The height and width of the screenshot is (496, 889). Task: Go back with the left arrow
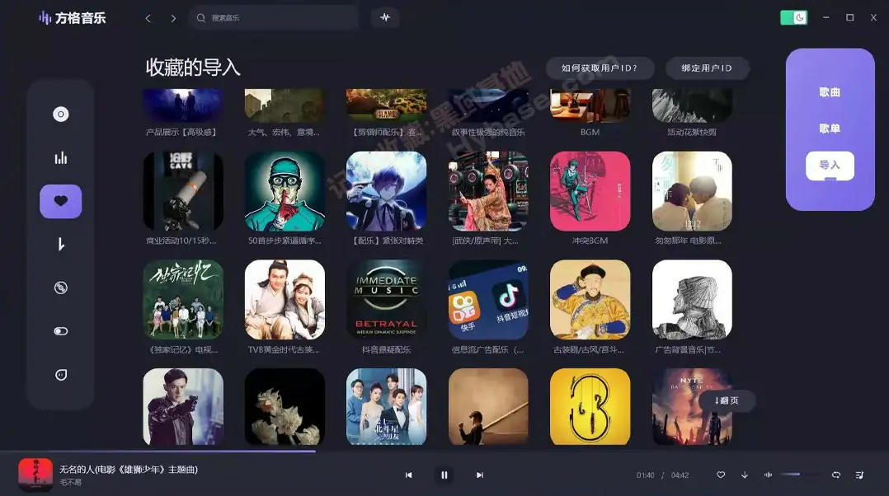point(148,18)
